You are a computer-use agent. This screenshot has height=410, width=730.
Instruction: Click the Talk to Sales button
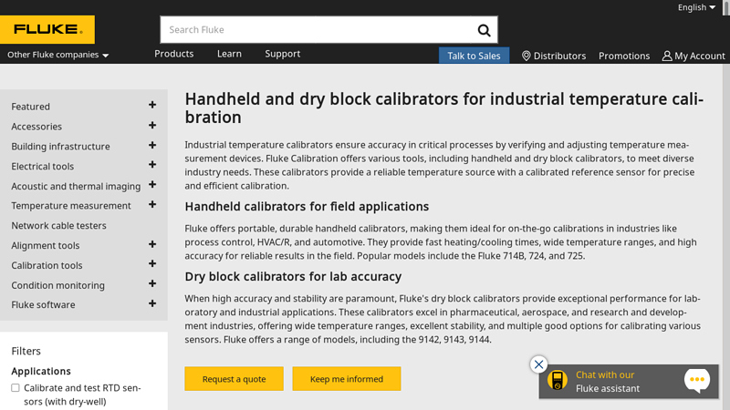click(x=474, y=56)
